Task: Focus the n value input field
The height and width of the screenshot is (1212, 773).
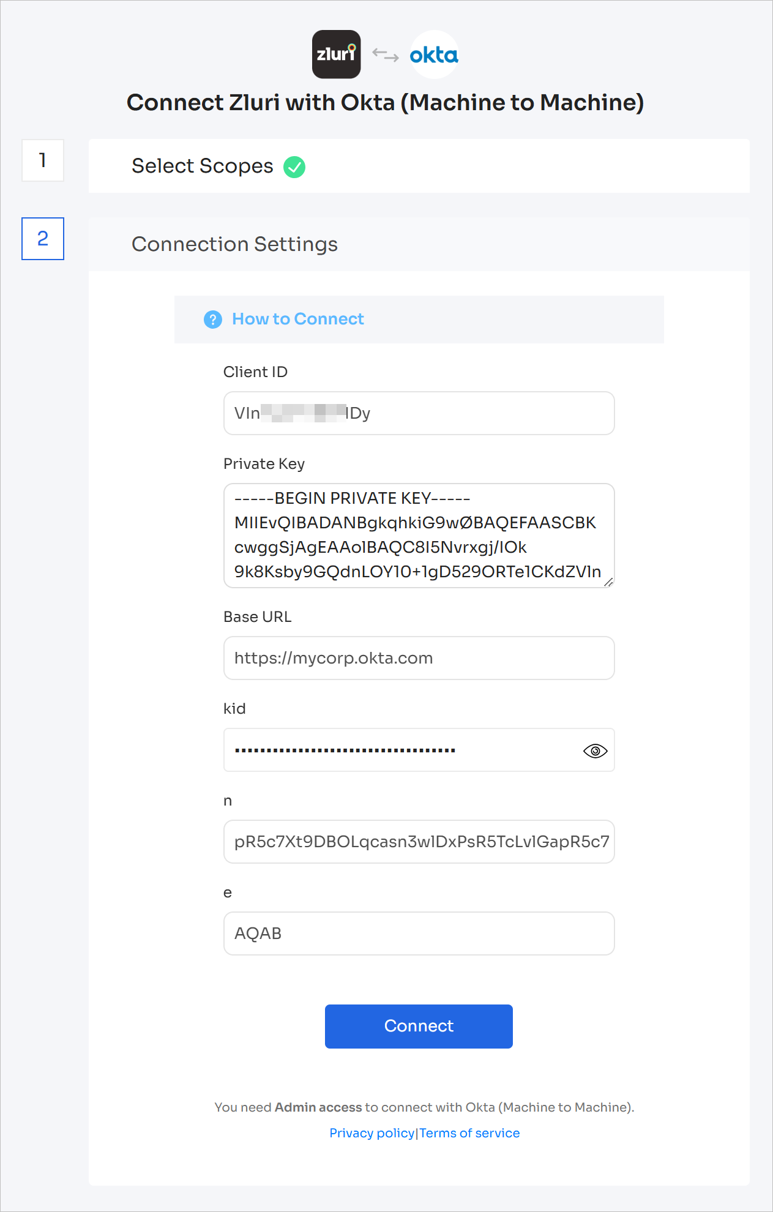Action: point(419,842)
